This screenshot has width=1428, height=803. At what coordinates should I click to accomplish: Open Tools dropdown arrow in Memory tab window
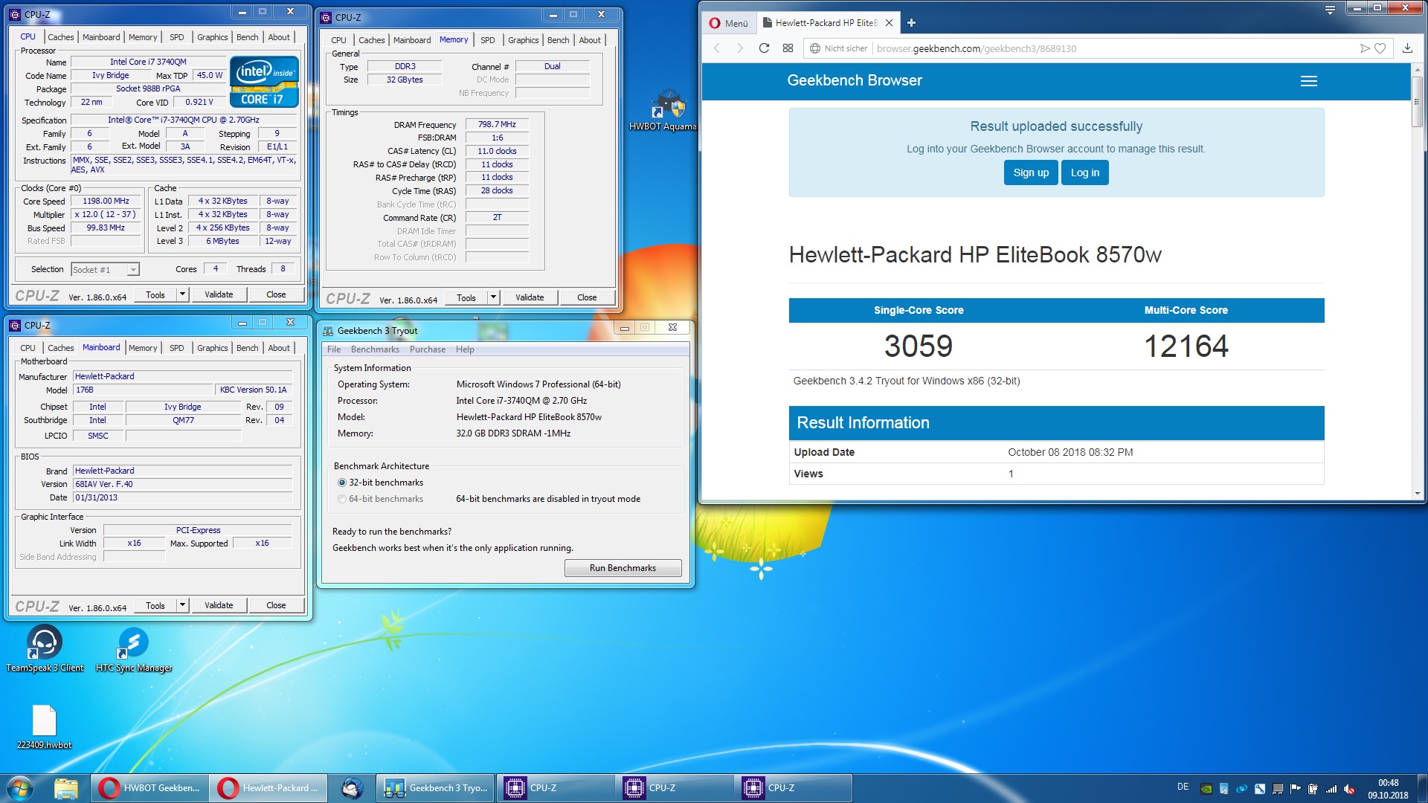tap(493, 297)
